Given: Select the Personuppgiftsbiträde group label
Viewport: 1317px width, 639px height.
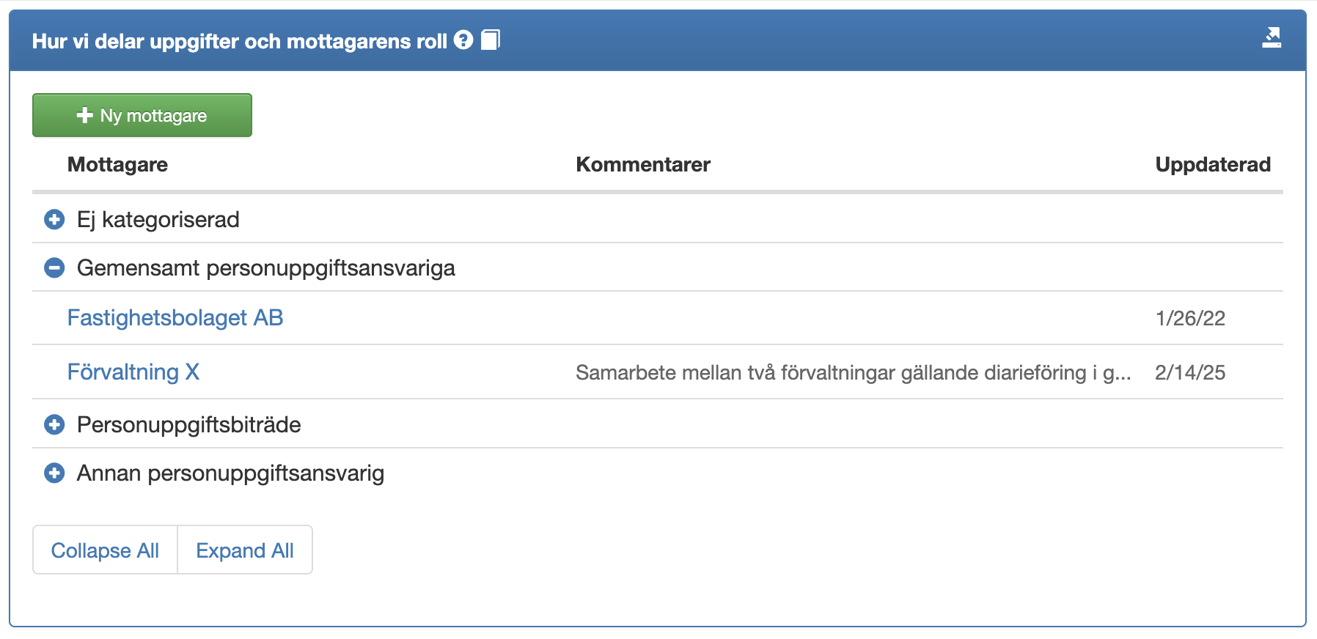Looking at the screenshot, I should click(189, 425).
